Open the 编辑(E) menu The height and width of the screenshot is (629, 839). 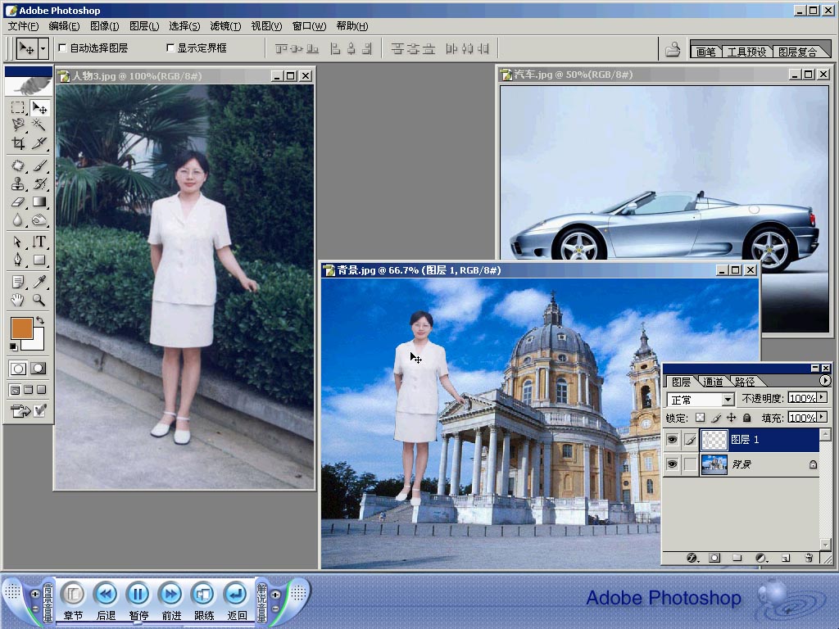pos(64,25)
